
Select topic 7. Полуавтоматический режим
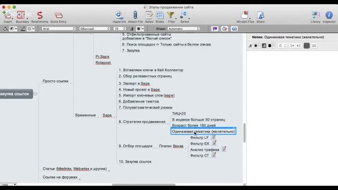pyautogui.click(x=146, y=108)
